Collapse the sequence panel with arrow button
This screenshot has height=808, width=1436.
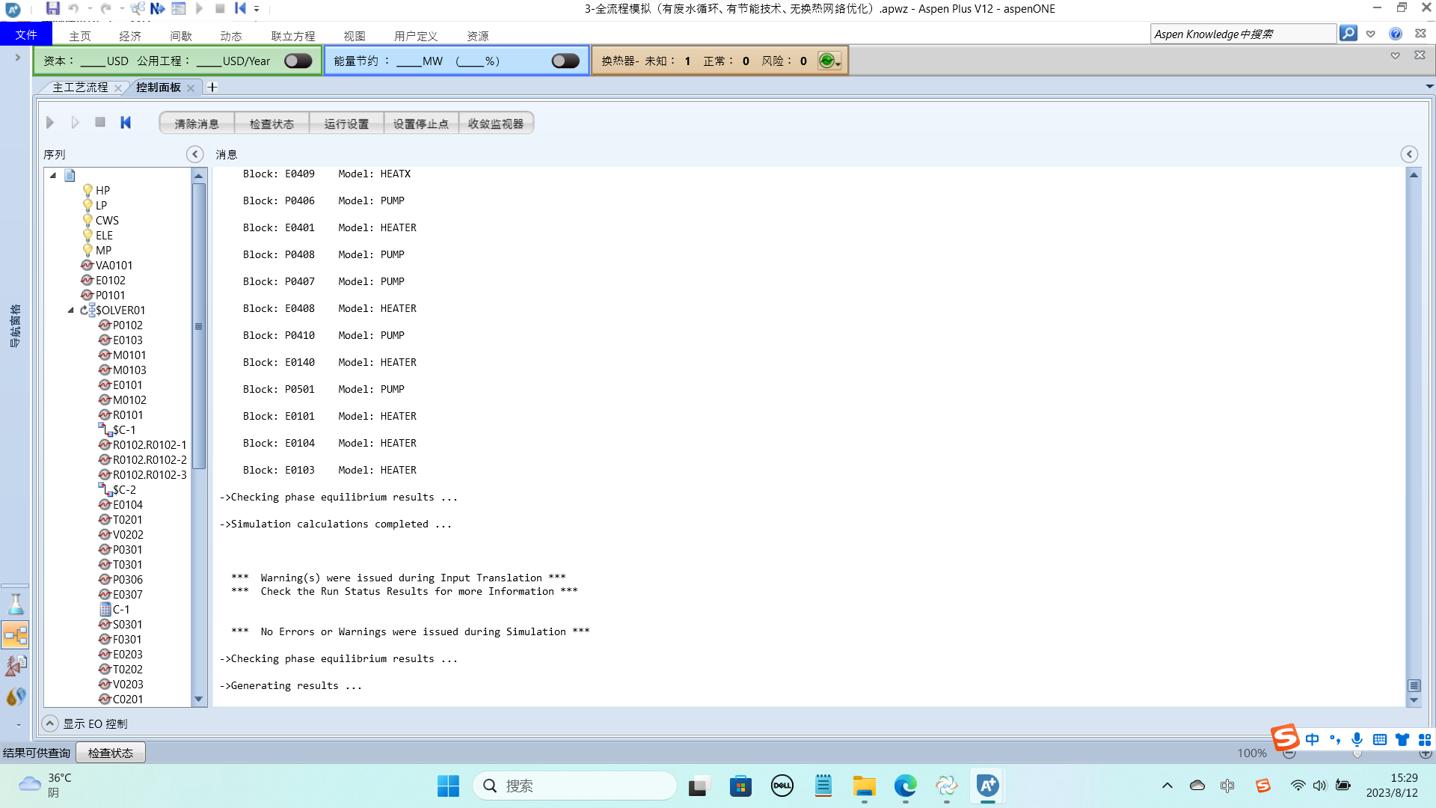tap(194, 154)
